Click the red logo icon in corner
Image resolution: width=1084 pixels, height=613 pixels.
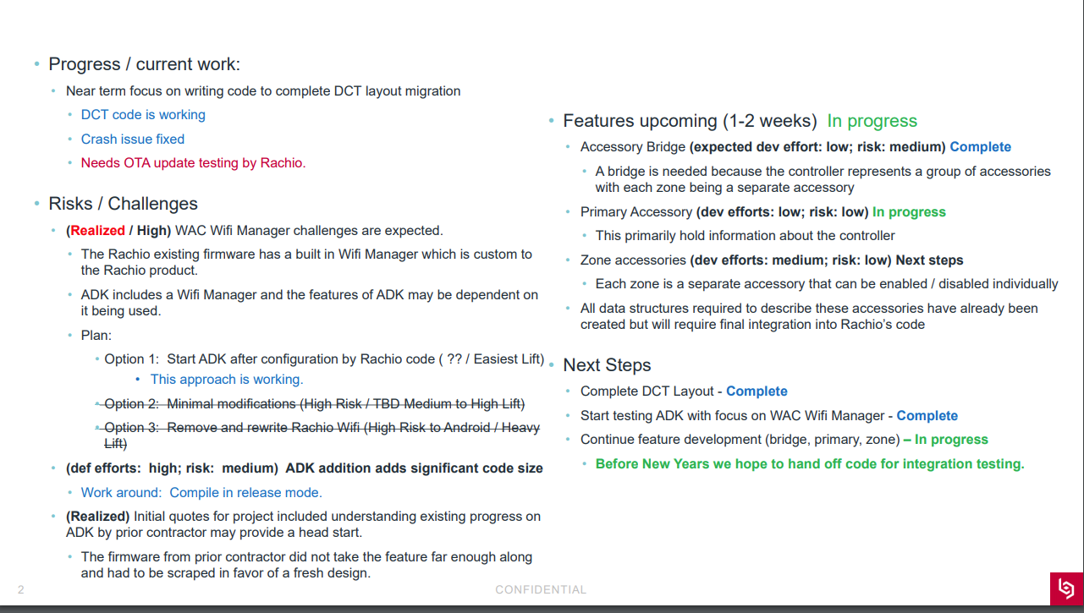(x=1066, y=588)
